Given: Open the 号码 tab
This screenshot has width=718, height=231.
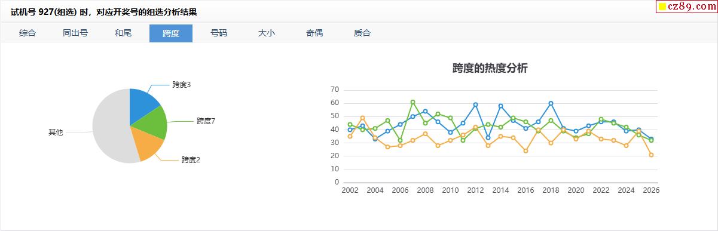Looking at the screenshot, I should [219, 33].
